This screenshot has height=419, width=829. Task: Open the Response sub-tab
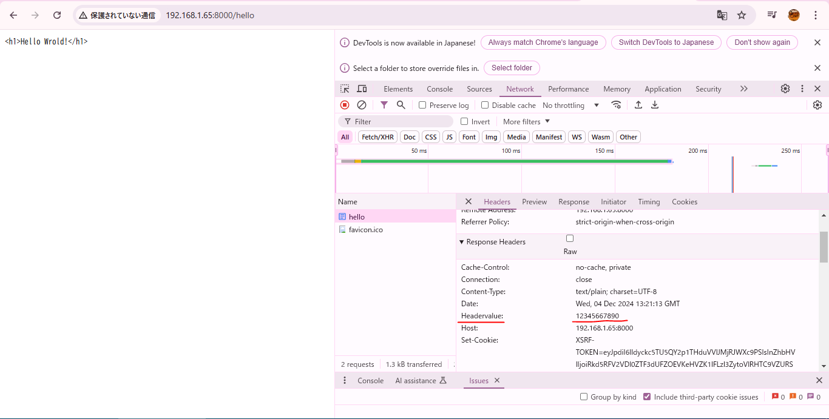tap(574, 201)
